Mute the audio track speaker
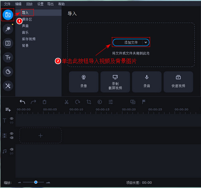Screen dimensions: 201x188 (11, 149)
